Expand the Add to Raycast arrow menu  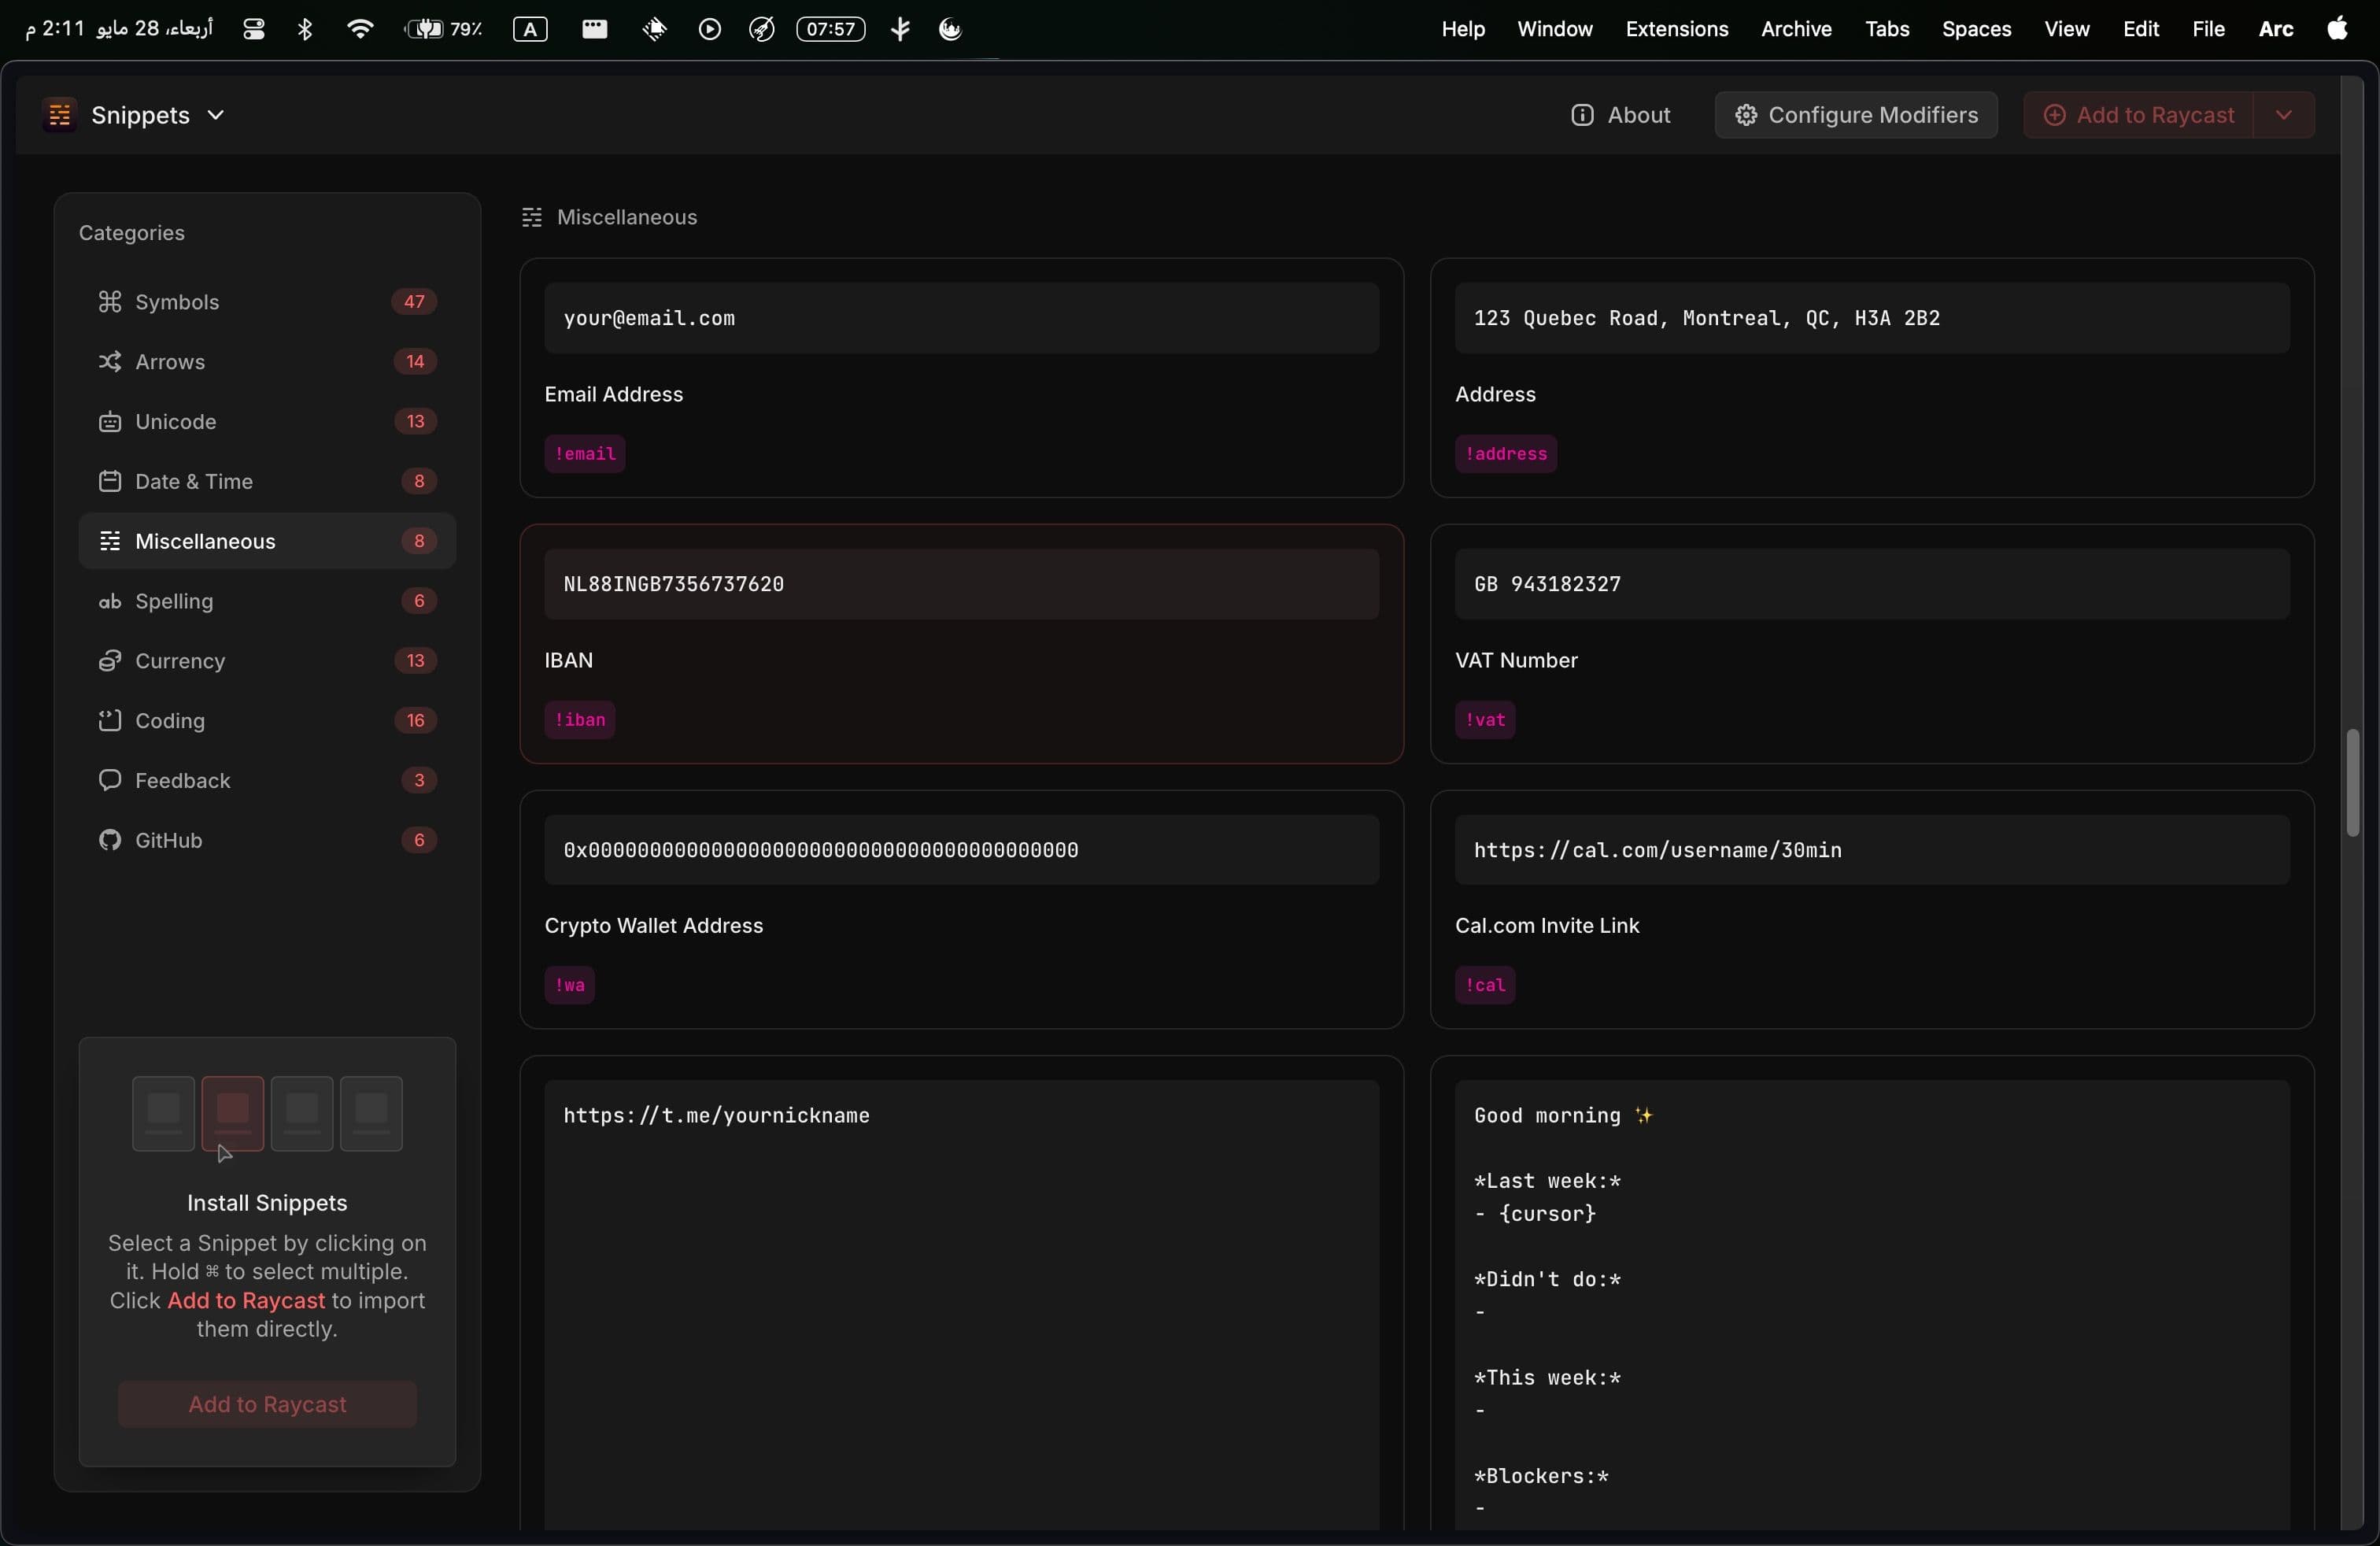(2283, 115)
